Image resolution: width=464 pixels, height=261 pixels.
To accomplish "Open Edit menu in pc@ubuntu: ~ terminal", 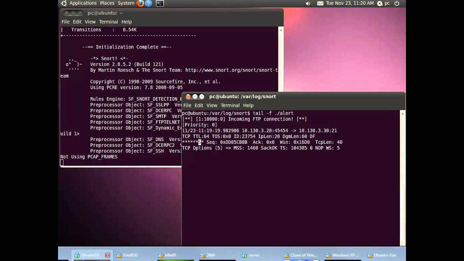I will click(77, 22).
